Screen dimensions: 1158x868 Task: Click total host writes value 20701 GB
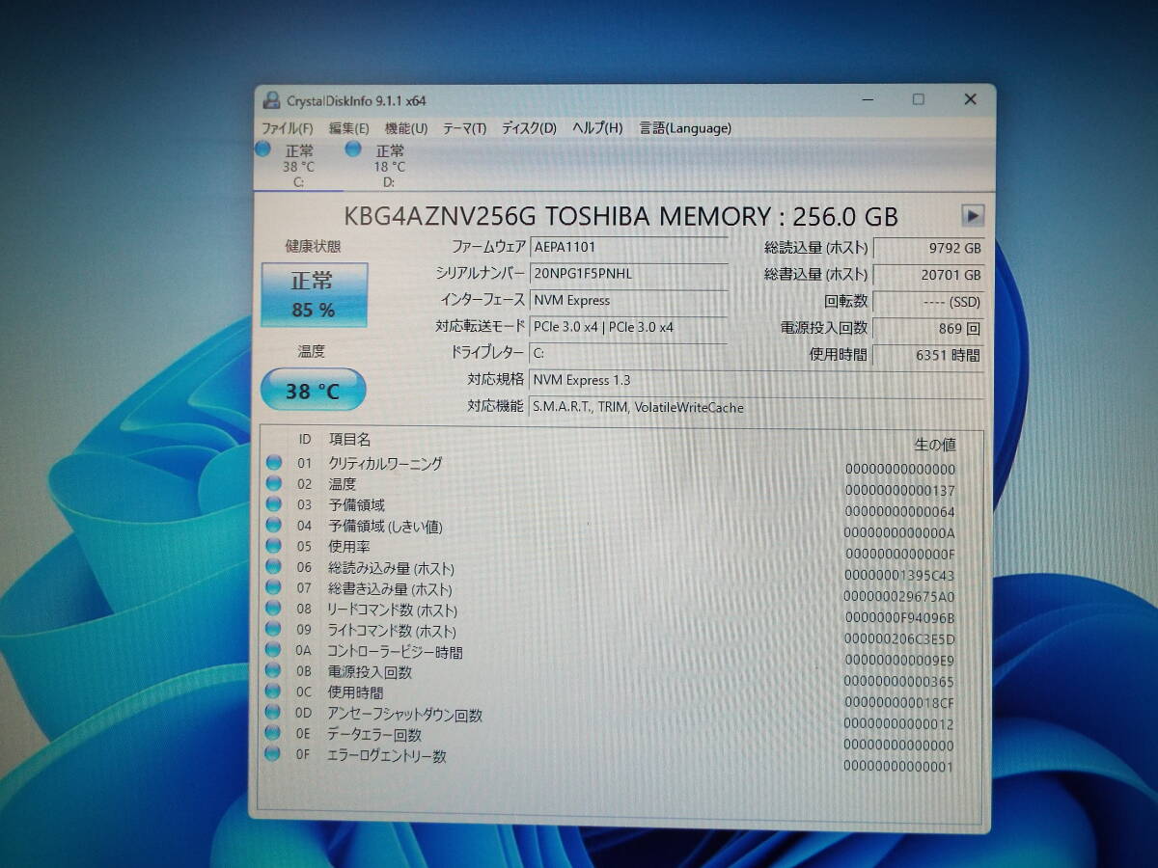point(927,275)
